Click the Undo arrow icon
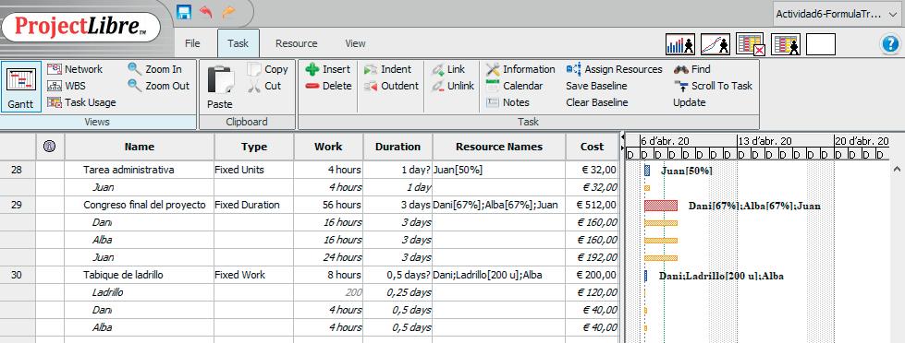Image resolution: width=905 pixels, height=343 pixels. coord(205,11)
